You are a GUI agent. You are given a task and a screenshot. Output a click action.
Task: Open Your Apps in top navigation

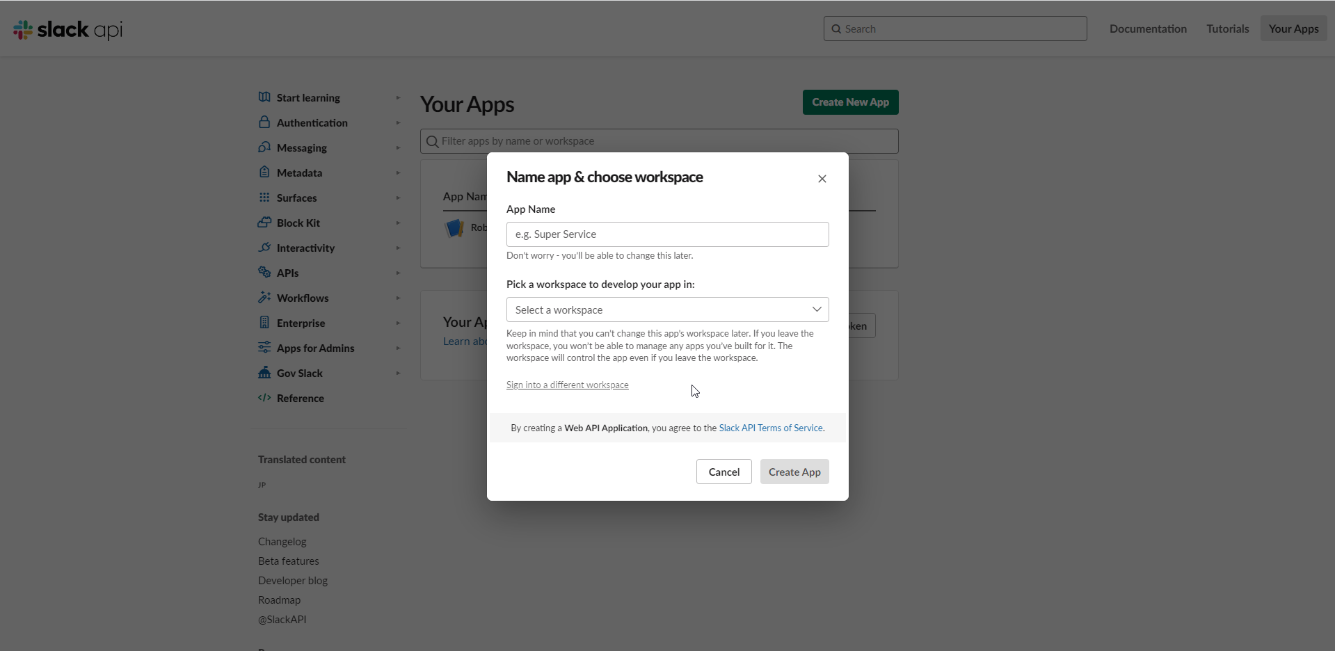[x=1293, y=29]
